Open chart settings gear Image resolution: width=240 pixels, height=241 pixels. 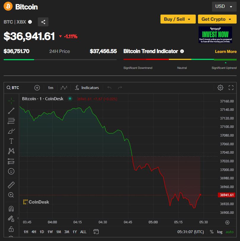click(x=220, y=88)
